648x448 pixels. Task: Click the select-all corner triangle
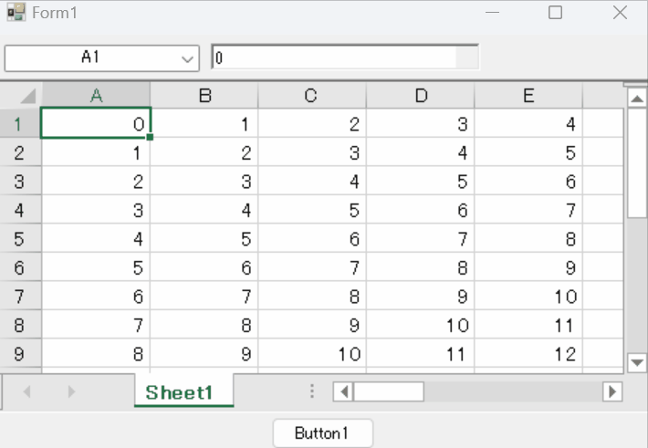[27, 96]
